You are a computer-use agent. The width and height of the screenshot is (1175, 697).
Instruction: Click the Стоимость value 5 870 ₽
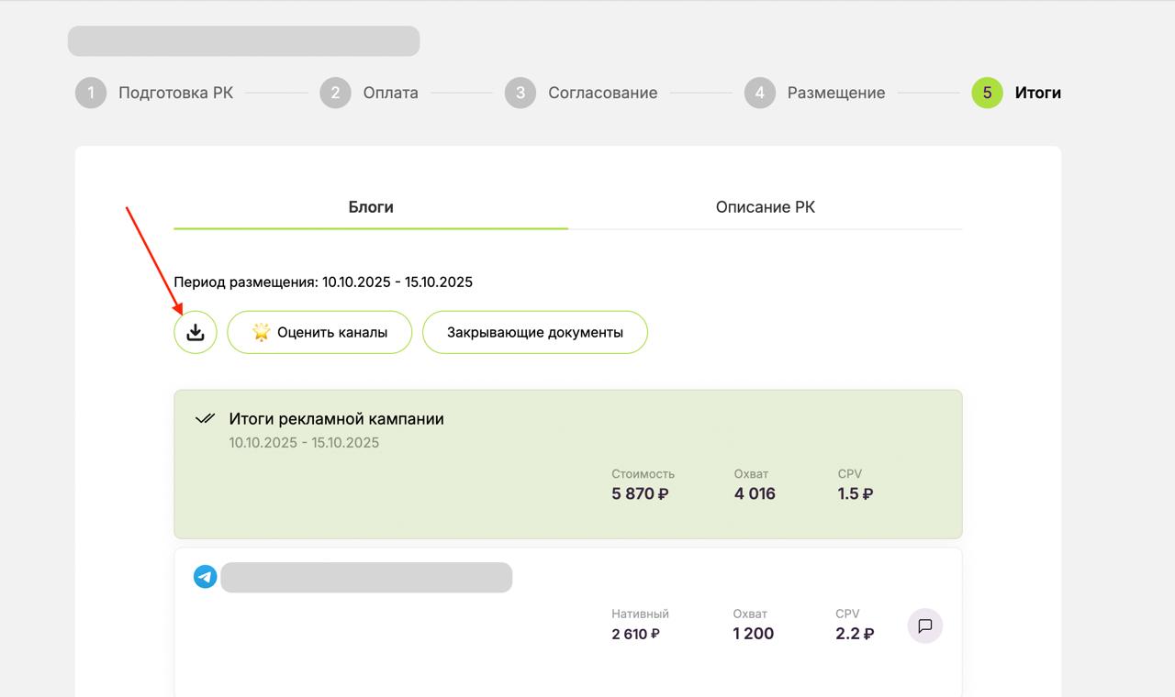coord(640,493)
